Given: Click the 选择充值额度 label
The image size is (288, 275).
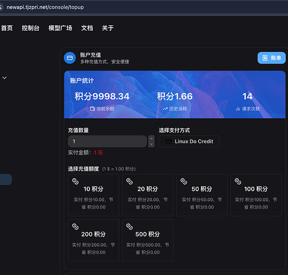Looking at the screenshot, I should [83, 169].
